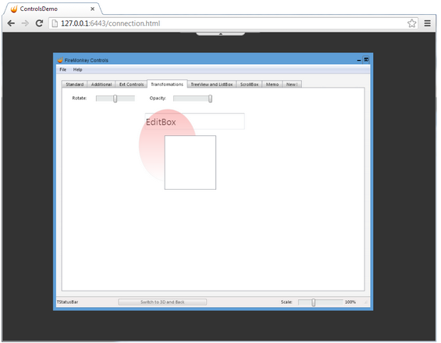This screenshot has width=441, height=343.
Task: Bookmark this page with the star icon
Action: tap(412, 23)
